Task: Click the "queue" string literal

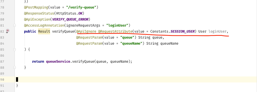Action: pyautogui.click(x=127, y=37)
